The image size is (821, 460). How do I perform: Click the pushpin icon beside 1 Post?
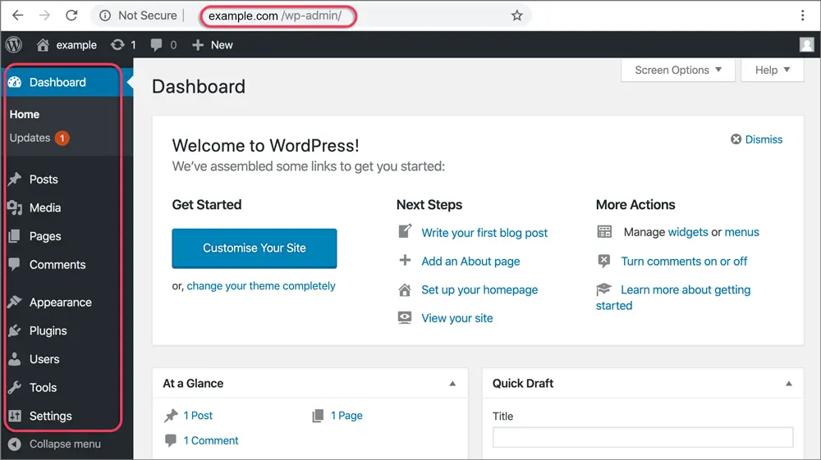point(172,416)
